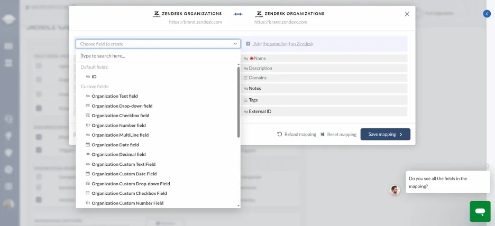Click the Tags target field row

coord(324,100)
